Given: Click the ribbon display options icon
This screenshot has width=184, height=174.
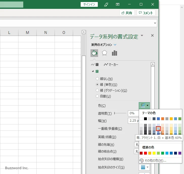Looking at the screenshot, I should [x=118, y=5].
